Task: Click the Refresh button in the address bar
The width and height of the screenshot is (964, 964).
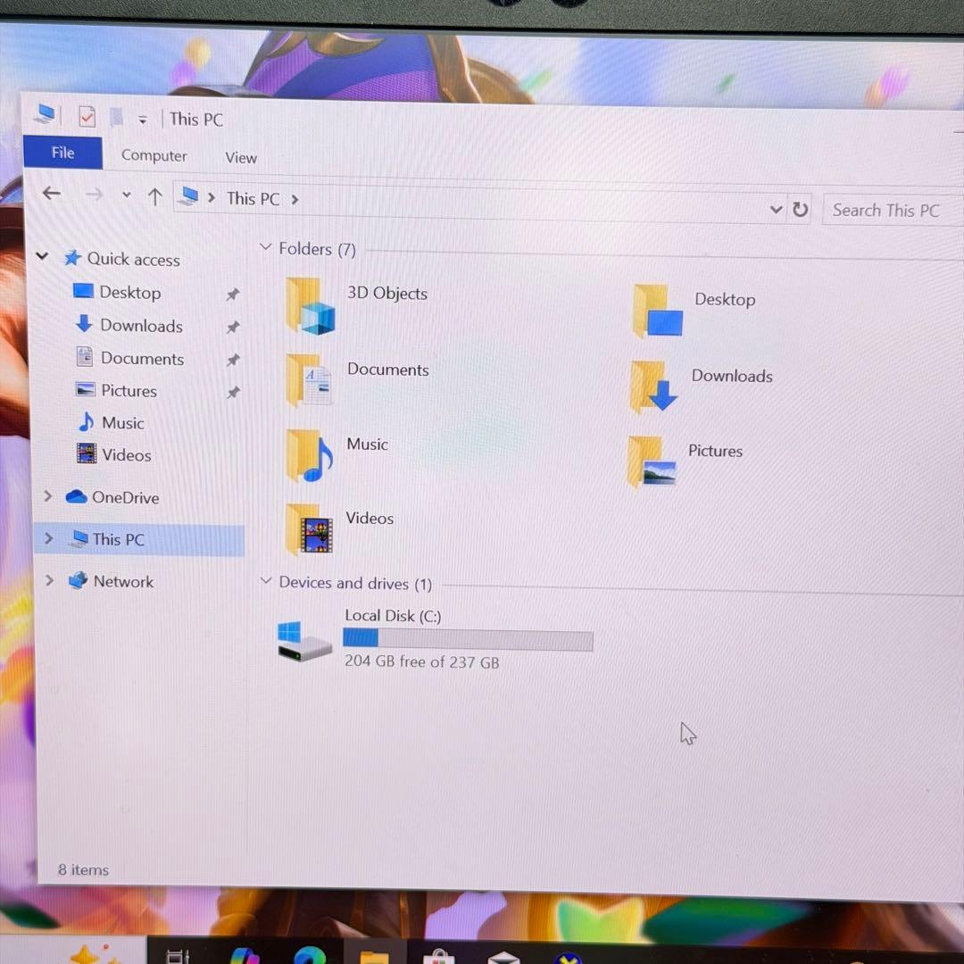Action: point(800,209)
